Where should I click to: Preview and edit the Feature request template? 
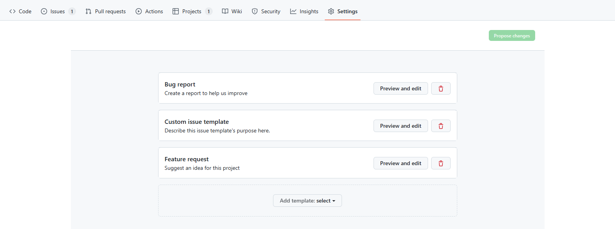[x=400, y=163]
